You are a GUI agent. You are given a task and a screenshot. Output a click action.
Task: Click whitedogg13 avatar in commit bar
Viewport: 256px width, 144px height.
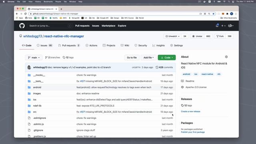[29, 67]
